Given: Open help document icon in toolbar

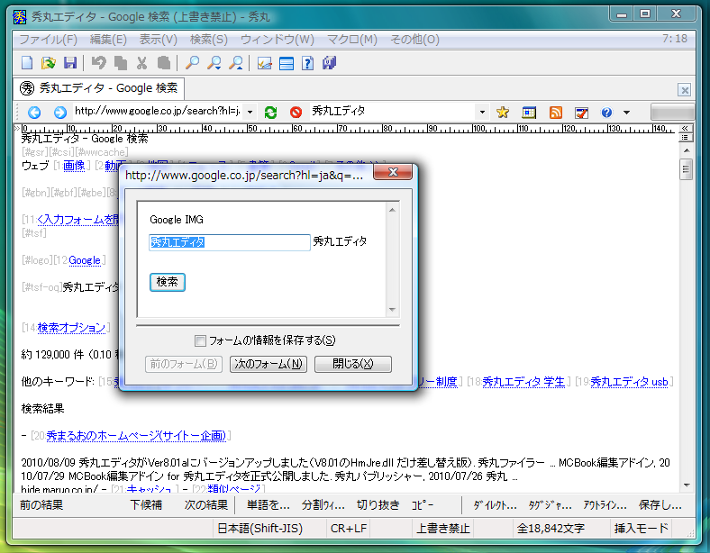Looking at the screenshot, I should click(308, 63).
